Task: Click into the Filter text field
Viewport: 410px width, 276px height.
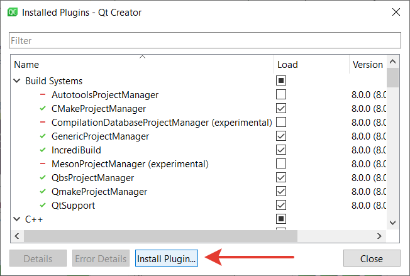Action: click(204, 41)
